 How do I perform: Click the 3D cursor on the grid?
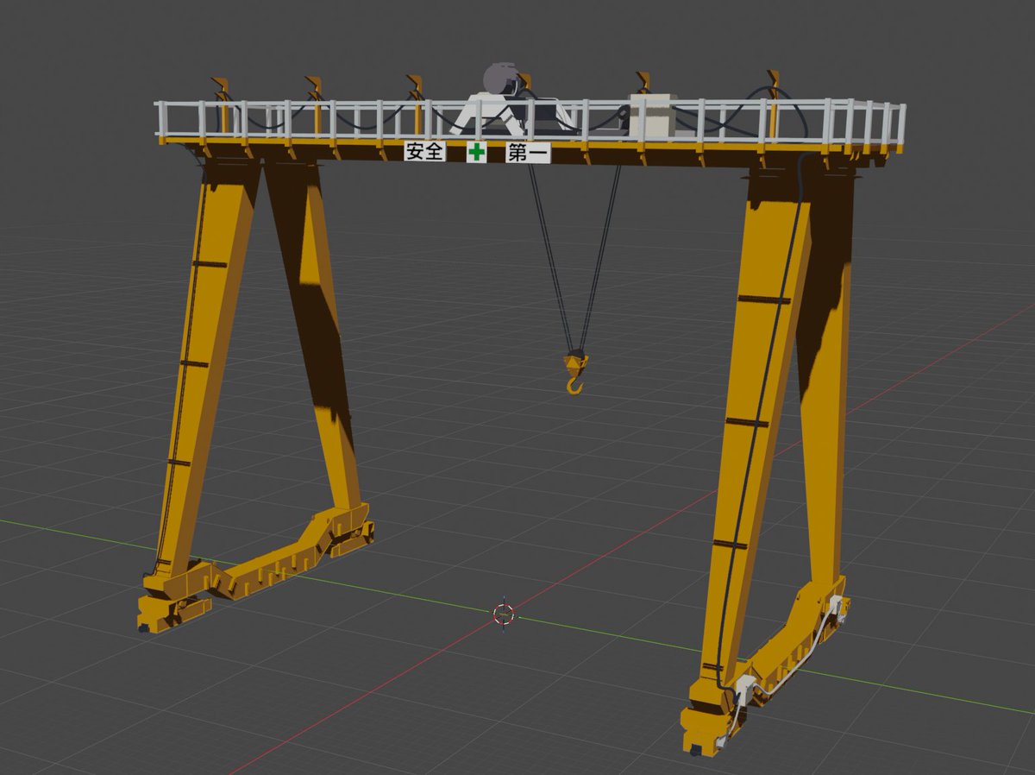coord(504,614)
